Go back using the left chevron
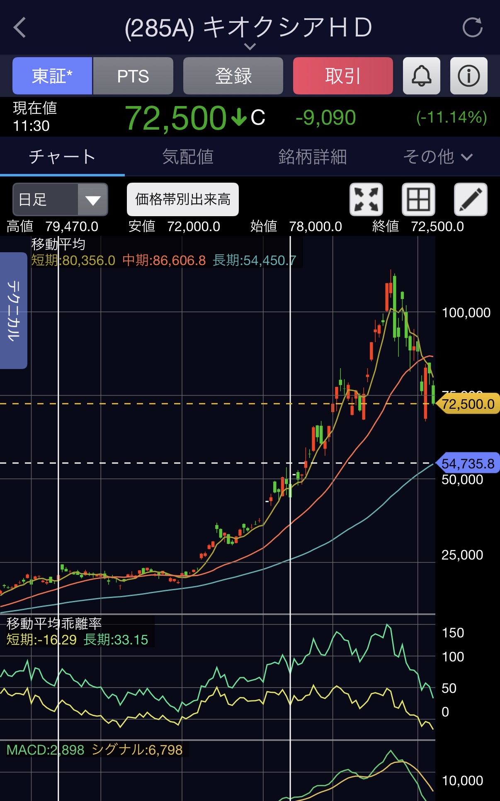This screenshot has height=801, width=500. click(19, 28)
